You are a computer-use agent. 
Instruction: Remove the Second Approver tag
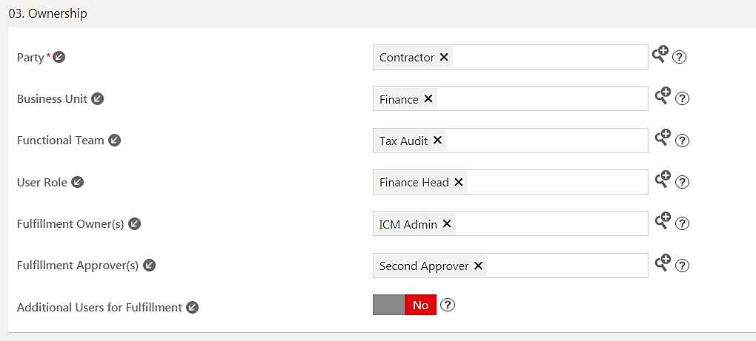click(478, 266)
